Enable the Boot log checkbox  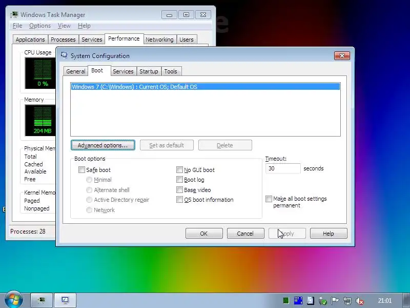tap(179, 180)
